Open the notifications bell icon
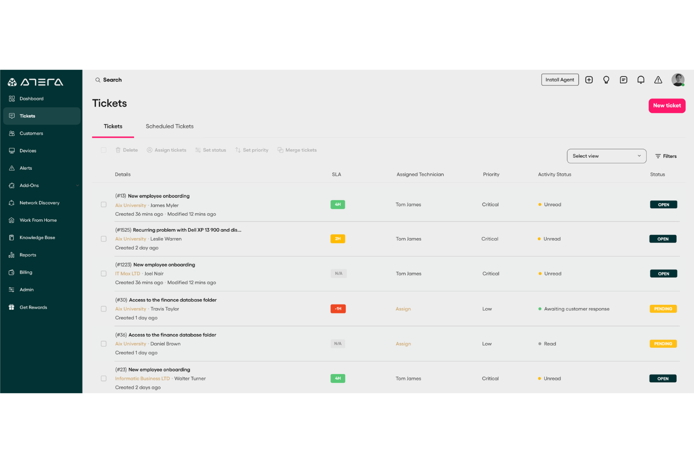Viewport: 694px width, 463px height. coord(641,80)
